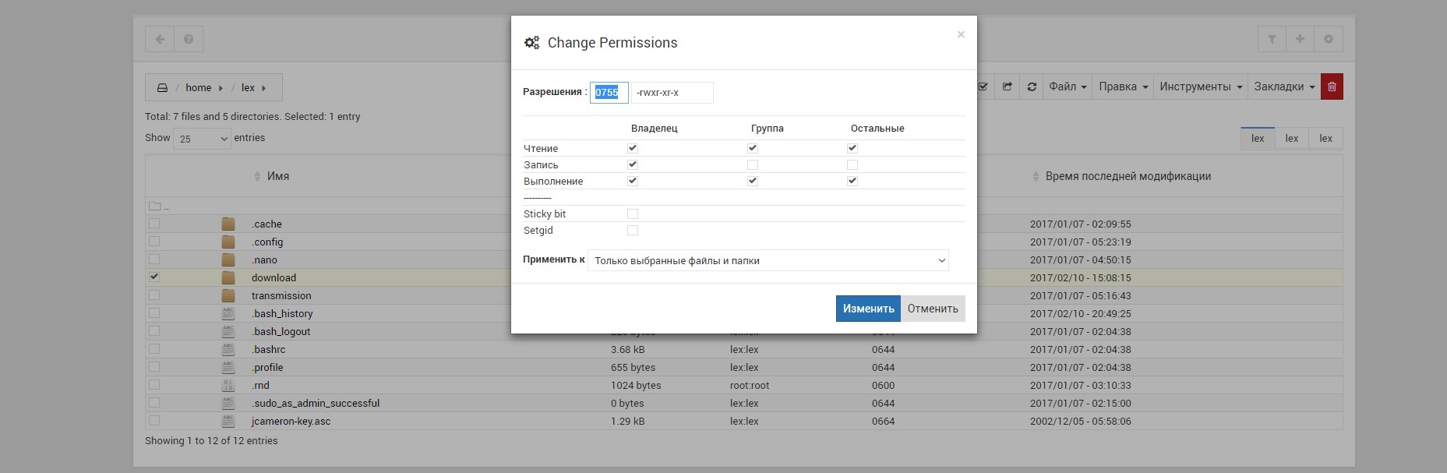Viewport: 1447px width, 473px height.
Task: Enable write permission for group
Action: (753, 164)
